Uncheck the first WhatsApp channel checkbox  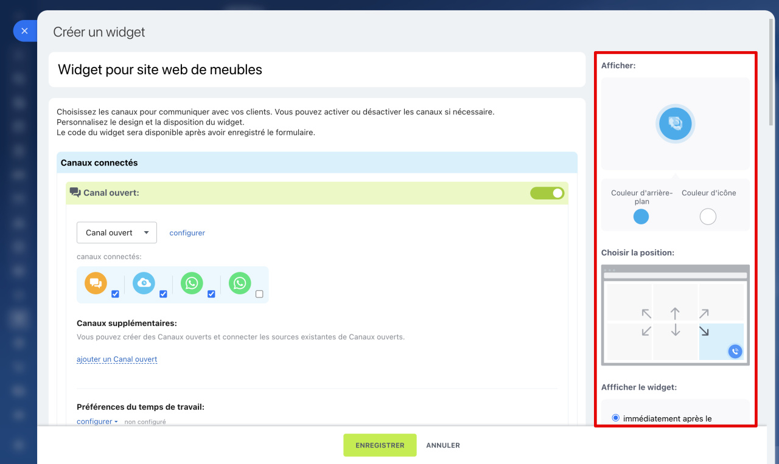click(211, 294)
